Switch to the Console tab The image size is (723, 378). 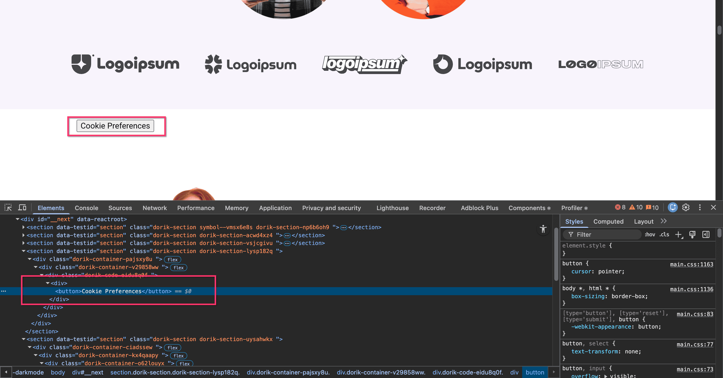[x=86, y=208]
